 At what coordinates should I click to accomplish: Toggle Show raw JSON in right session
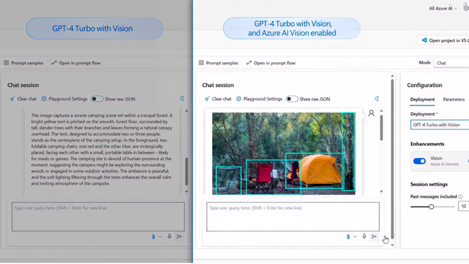tap(292, 99)
